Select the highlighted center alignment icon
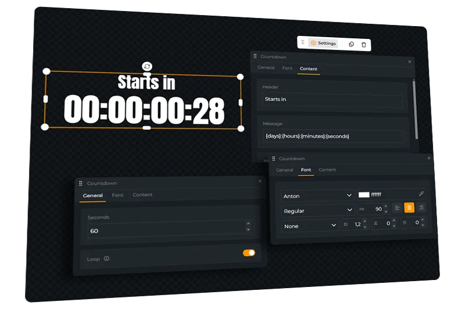This screenshot has width=465, height=309. coord(409,208)
